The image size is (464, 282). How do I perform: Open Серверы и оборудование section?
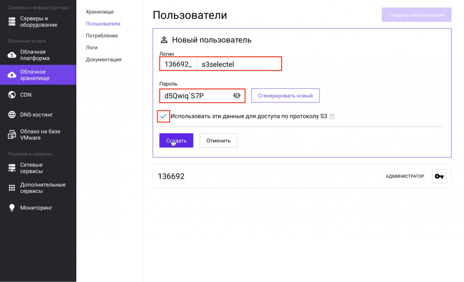tap(38, 22)
